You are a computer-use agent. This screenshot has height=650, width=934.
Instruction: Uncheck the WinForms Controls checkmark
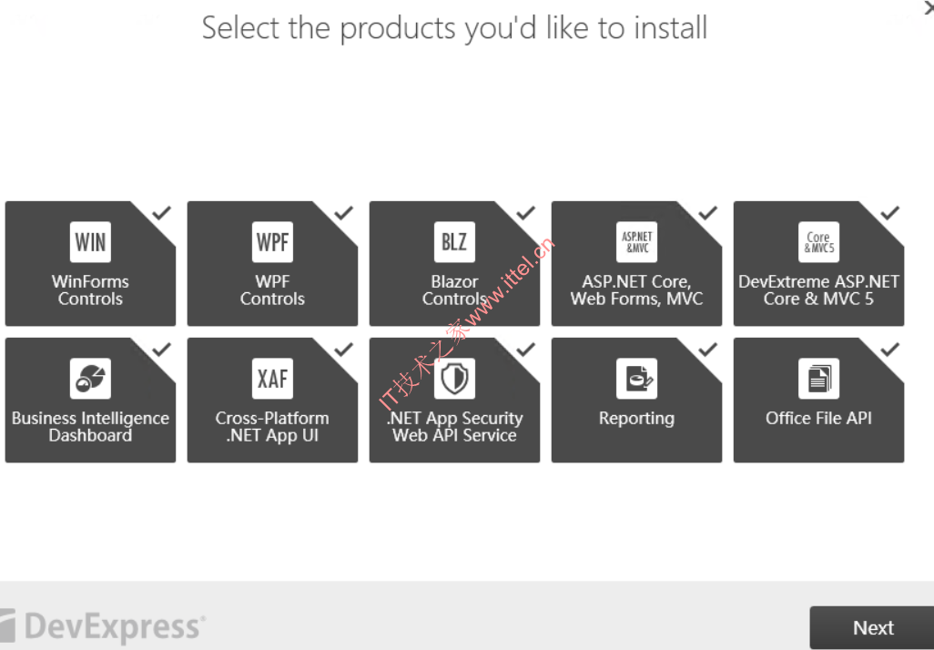tap(162, 213)
